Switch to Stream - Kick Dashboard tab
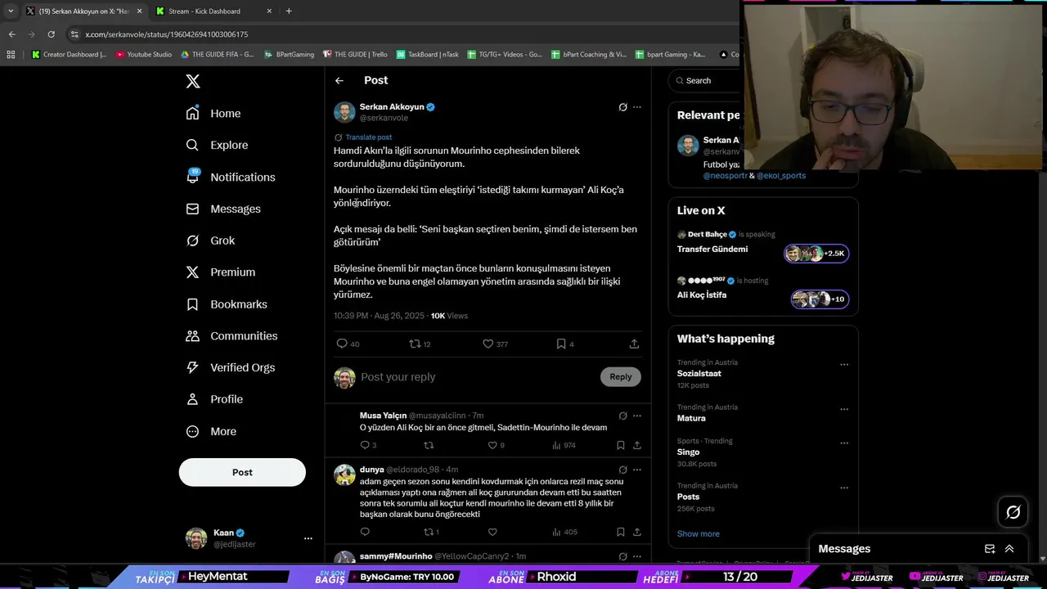 [x=213, y=11]
